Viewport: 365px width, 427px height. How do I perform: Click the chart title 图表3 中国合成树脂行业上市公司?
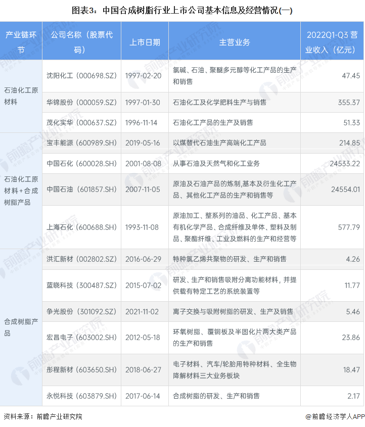click(181, 10)
